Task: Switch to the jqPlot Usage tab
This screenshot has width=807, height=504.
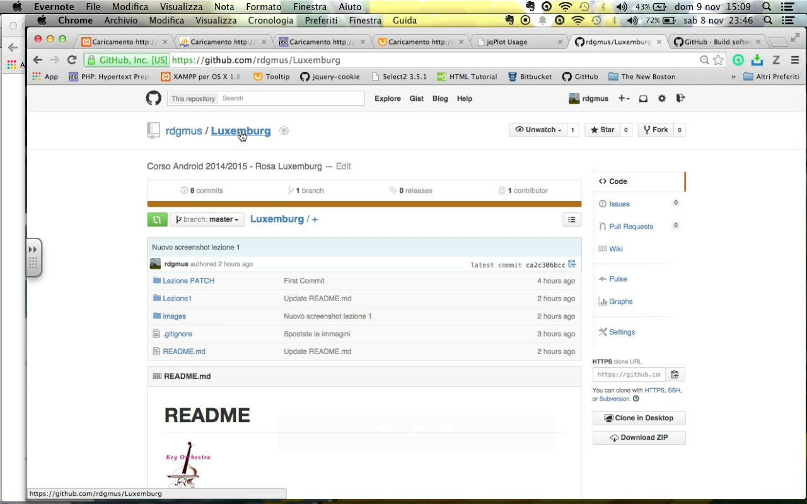Action: pos(520,42)
